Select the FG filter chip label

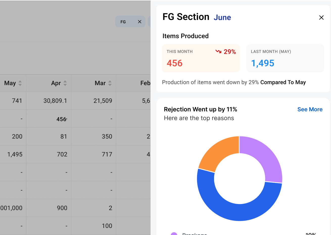[x=123, y=22]
